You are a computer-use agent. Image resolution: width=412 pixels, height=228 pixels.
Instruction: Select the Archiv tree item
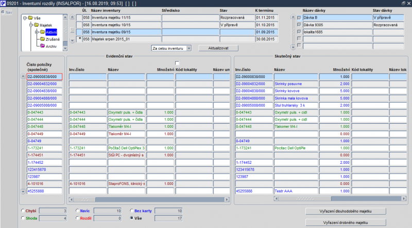pyautogui.click(x=51, y=46)
